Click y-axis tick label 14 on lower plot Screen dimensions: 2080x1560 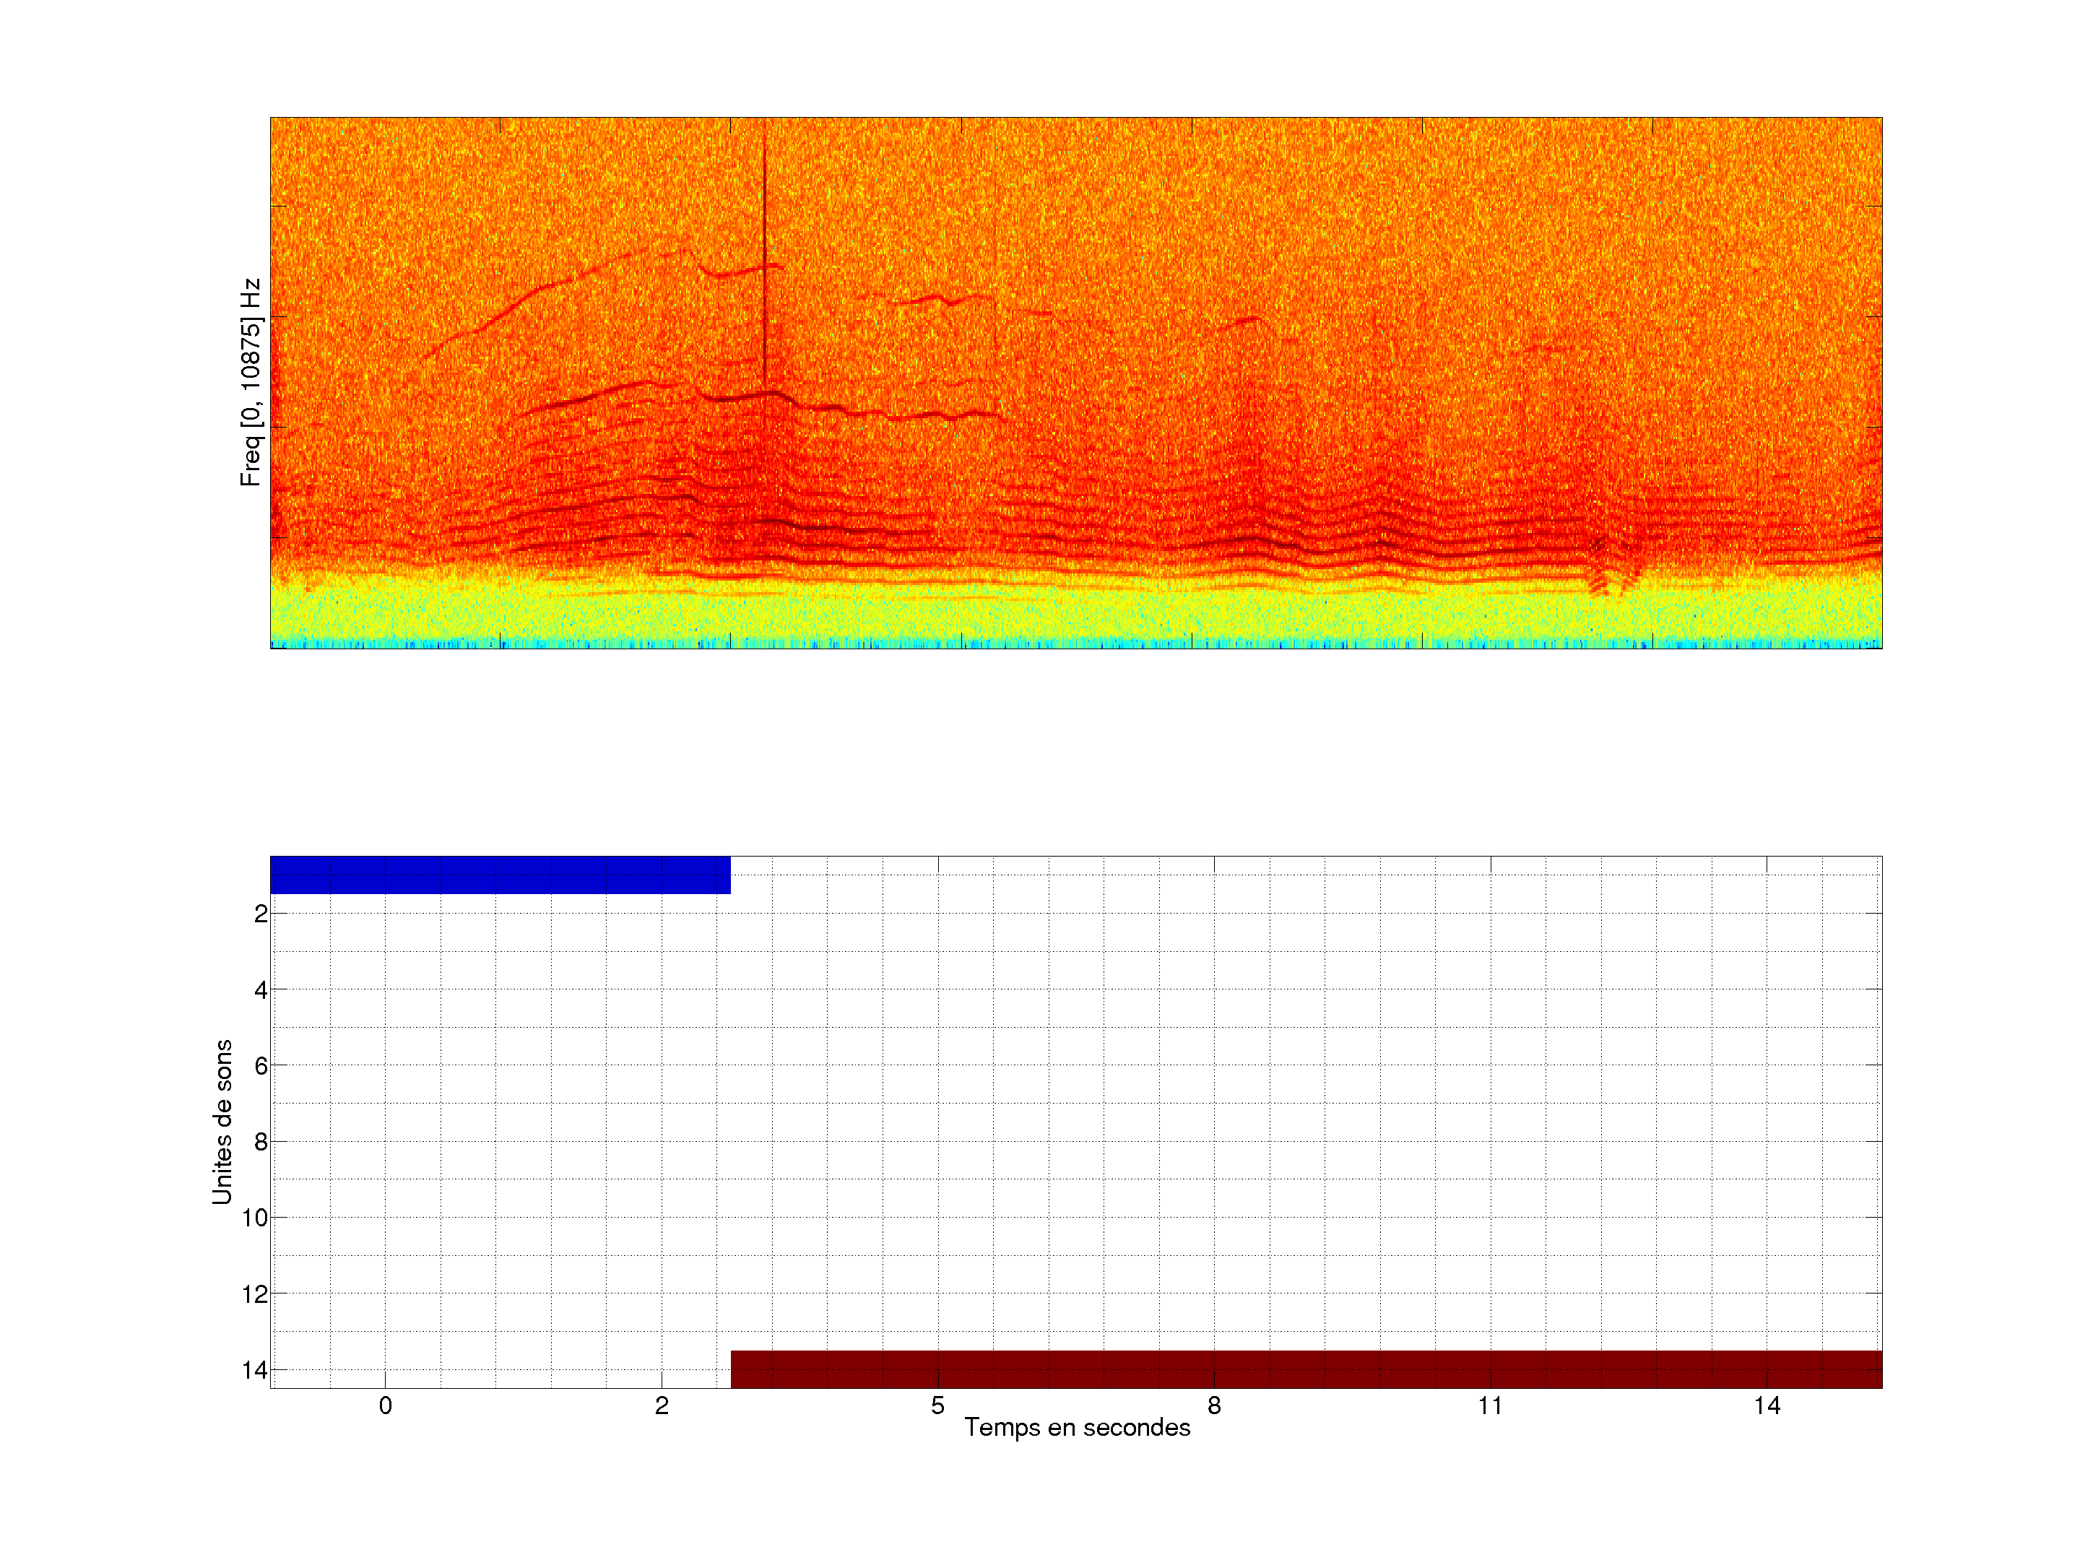point(255,1371)
